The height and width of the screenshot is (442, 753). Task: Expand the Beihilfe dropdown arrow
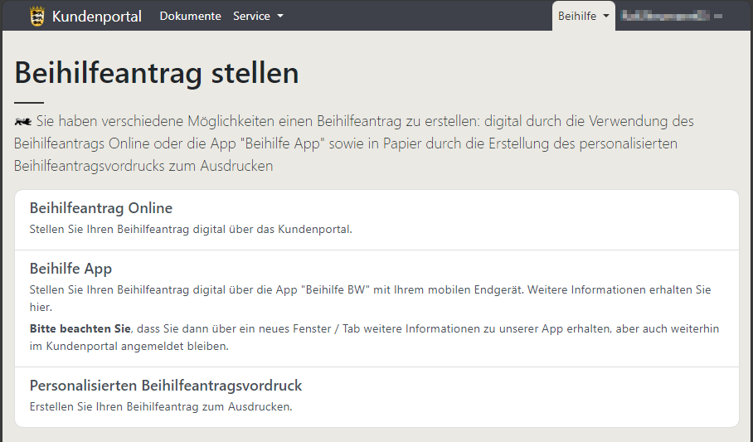606,16
